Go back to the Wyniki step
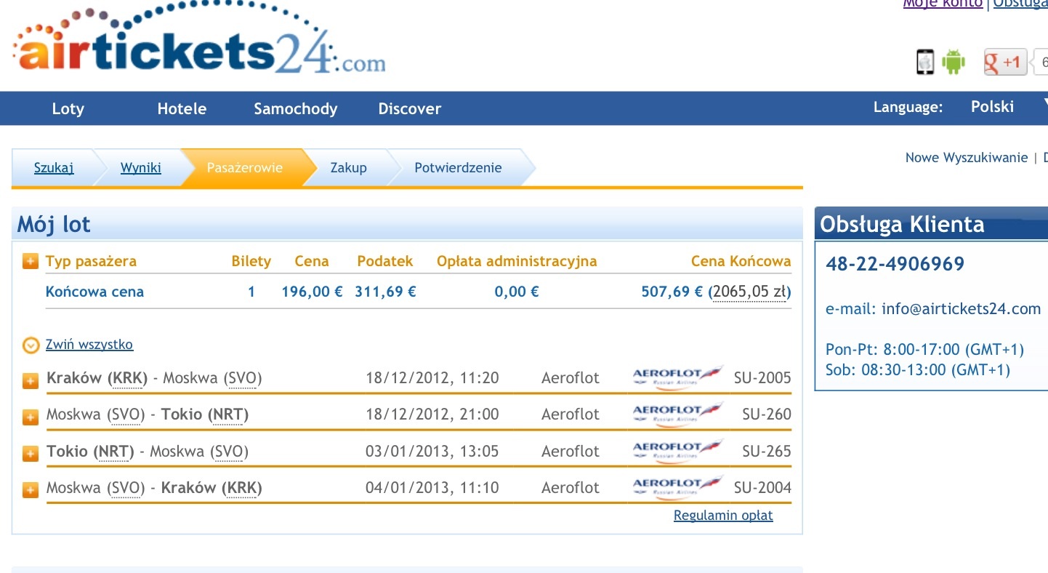This screenshot has width=1048, height=573. [x=141, y=168]
